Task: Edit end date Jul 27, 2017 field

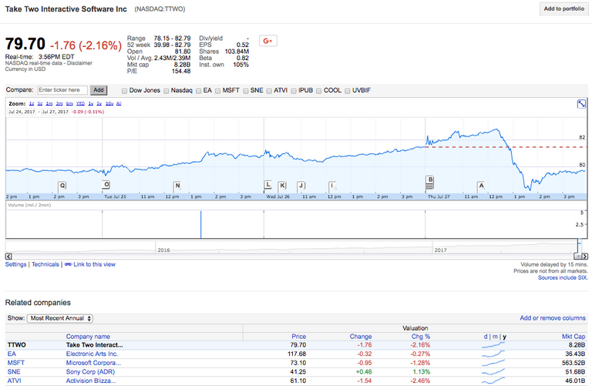Action: pos(55,112)
